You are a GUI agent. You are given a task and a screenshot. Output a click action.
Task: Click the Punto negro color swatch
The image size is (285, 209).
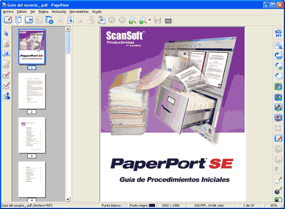[152, 206]
